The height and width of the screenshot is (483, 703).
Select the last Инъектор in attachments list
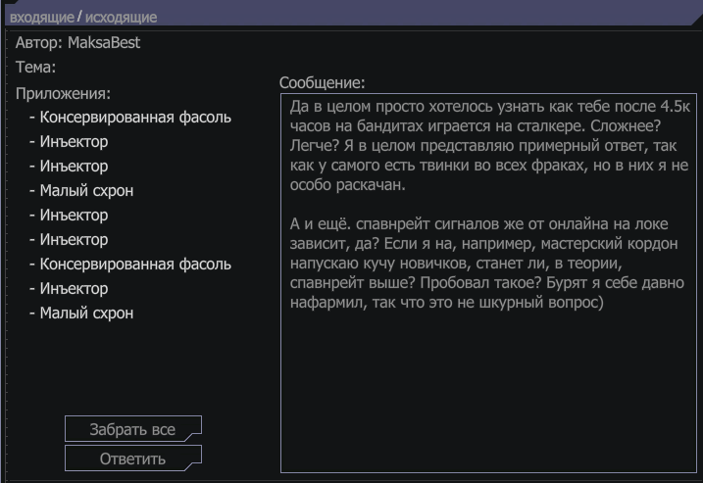click(x=74, y=289)
